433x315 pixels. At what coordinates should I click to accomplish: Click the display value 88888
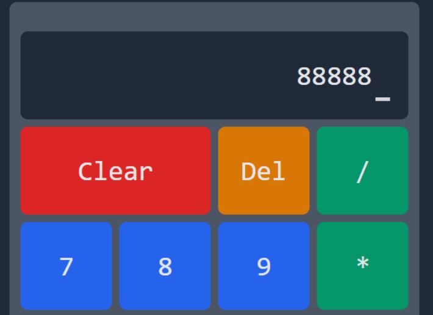click(x=334, y=76)
